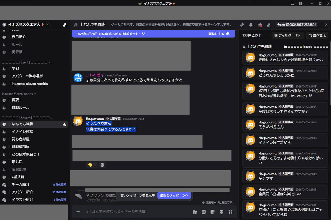Click テレペガ username in chat

point(93,75)
